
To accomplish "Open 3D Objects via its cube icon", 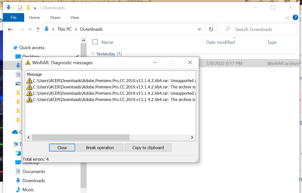I will (18, 153).
